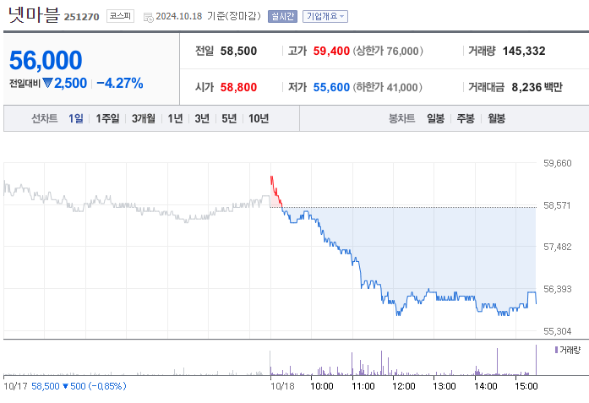Click the 59,660 y-axis label
Screen dimensions: 589x403
(x=558, y=163)
